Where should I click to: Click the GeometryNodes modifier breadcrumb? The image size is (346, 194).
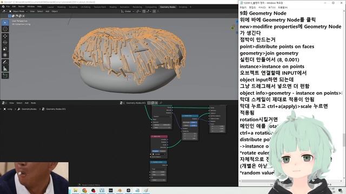point(27,109)
